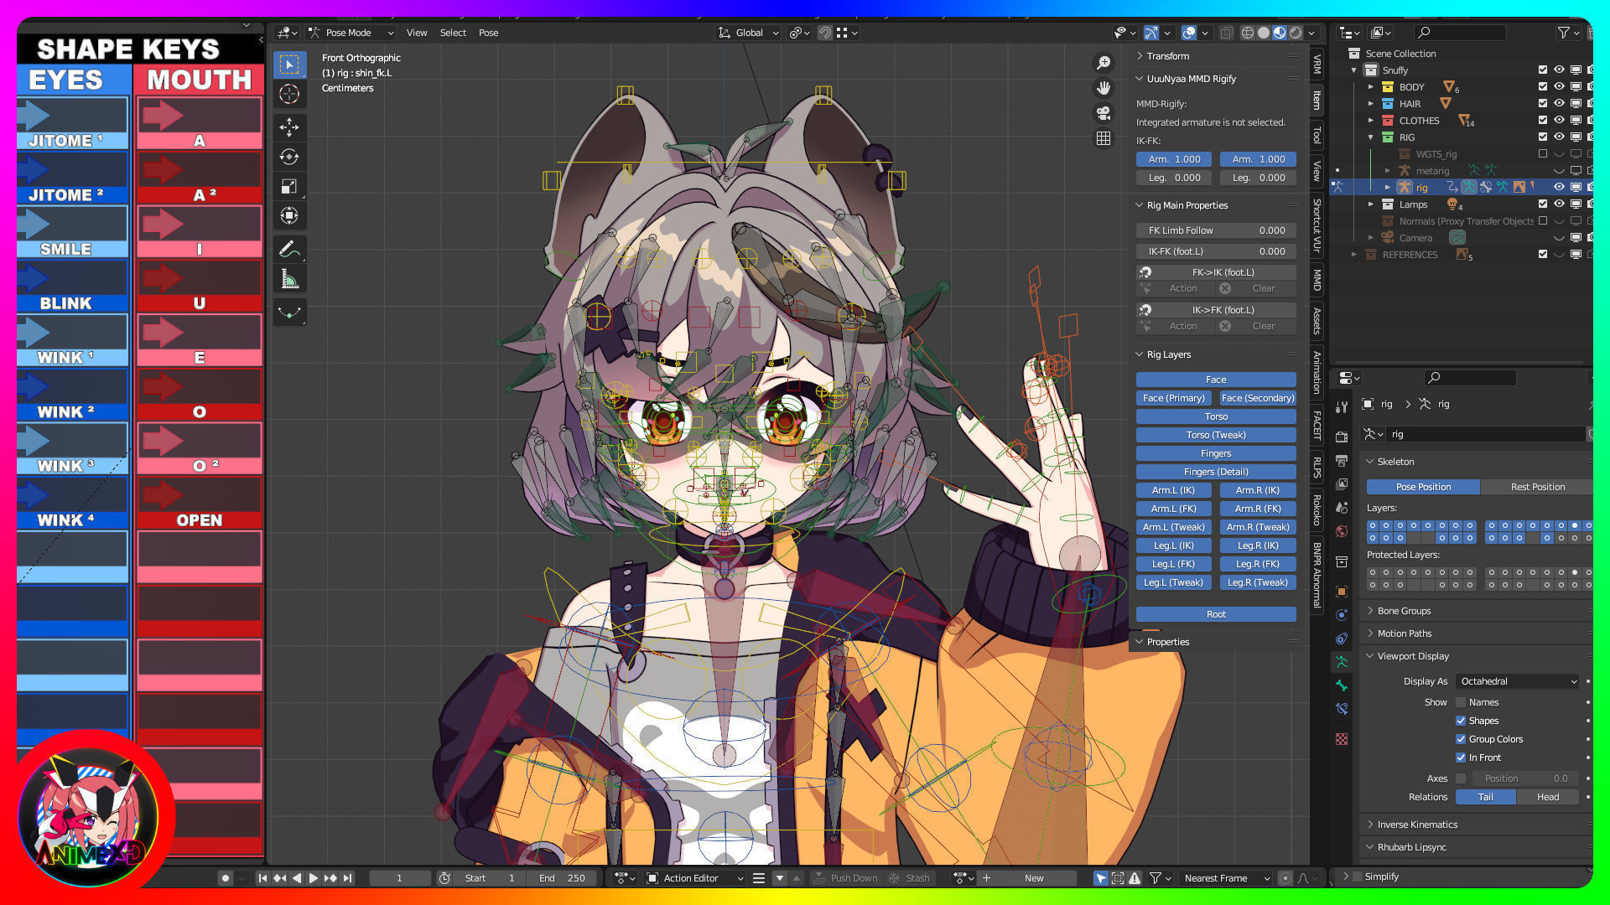Screen dimensions: 1610x905
Task: Open the MMD sidebar tab
Action: click(x=1317, y=280)
